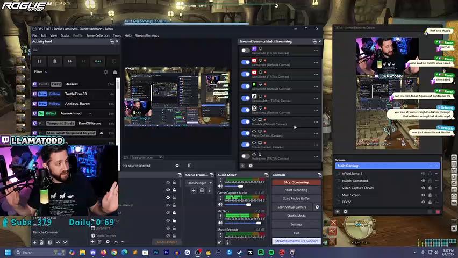458x258 pixels.
Task: Open Spotify from the taskbar
Action: click(x=271, y=253)
